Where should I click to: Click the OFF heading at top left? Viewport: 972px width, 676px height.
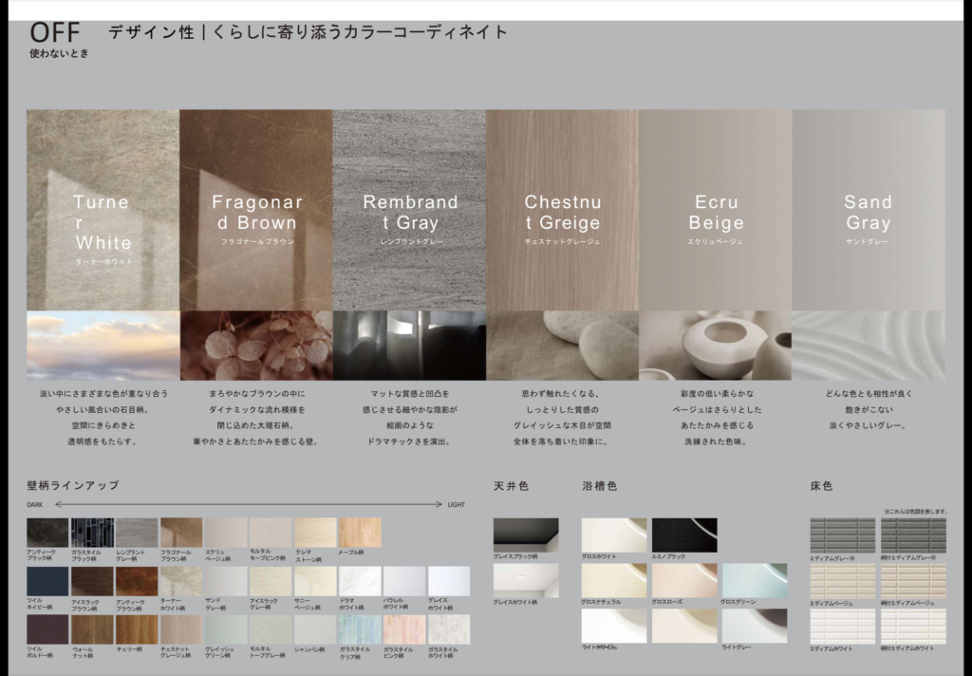[x=55, y=32]
